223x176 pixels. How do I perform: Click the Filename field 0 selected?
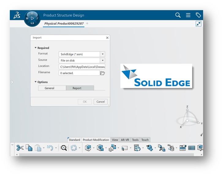click(x=79, y=73)
